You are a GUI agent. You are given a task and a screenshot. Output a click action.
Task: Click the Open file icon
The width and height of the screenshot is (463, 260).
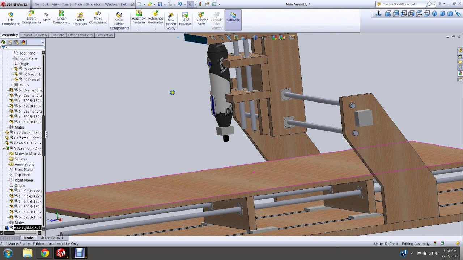point(149,4)
